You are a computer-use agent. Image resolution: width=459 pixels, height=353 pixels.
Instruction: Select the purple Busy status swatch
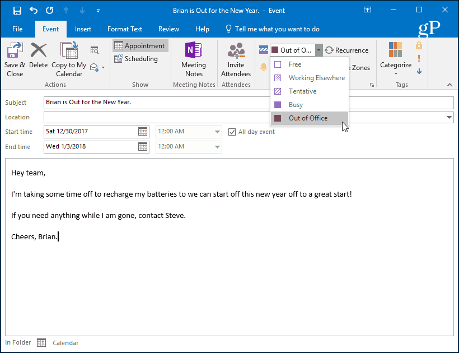point(278,105)
